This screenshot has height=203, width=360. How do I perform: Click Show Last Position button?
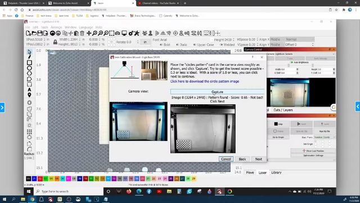coord(313,151)
